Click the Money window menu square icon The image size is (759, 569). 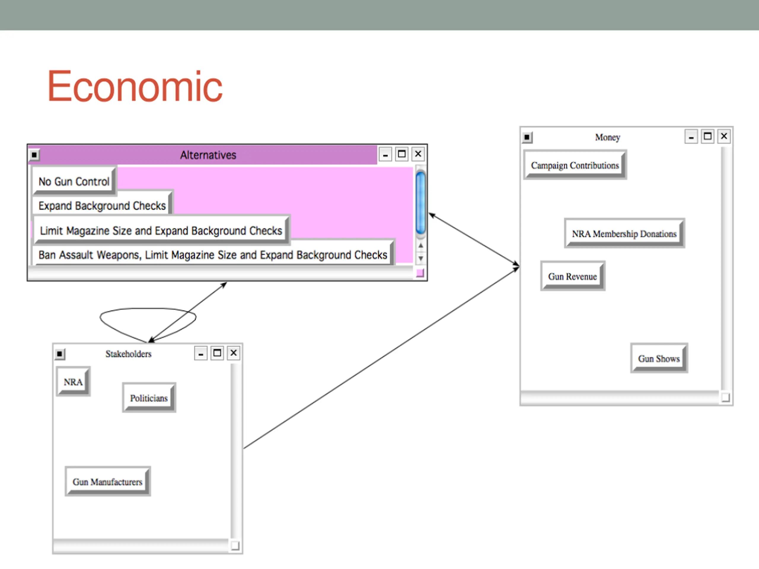(527, 138)
